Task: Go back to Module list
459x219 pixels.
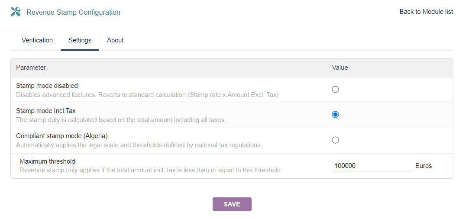Action: coord(426,12)
